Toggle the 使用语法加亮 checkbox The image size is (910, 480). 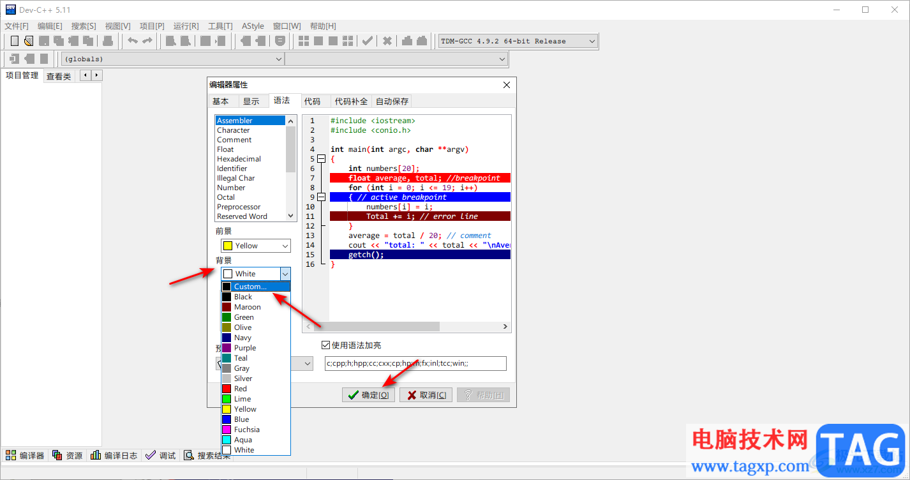click(326, 345)
